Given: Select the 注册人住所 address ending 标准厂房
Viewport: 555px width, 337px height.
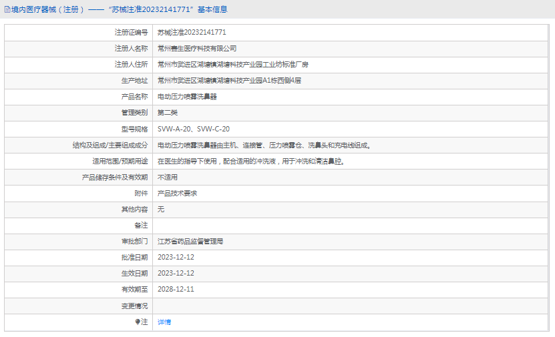Looking at the screenshot, I should coord(233,64).
